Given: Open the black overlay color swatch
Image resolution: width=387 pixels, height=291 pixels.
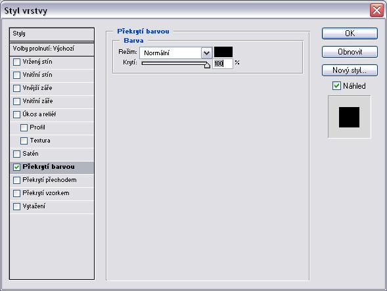Looking at the screenshot, I should coord(223,52).
